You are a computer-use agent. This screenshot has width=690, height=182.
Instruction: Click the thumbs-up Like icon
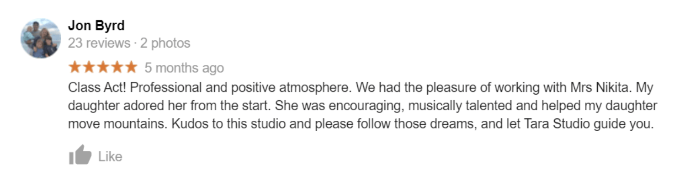pyautogui.click(x=80, y=155)
